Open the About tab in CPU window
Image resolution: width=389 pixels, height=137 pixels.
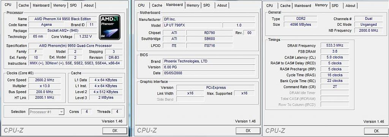pos(89,5)
